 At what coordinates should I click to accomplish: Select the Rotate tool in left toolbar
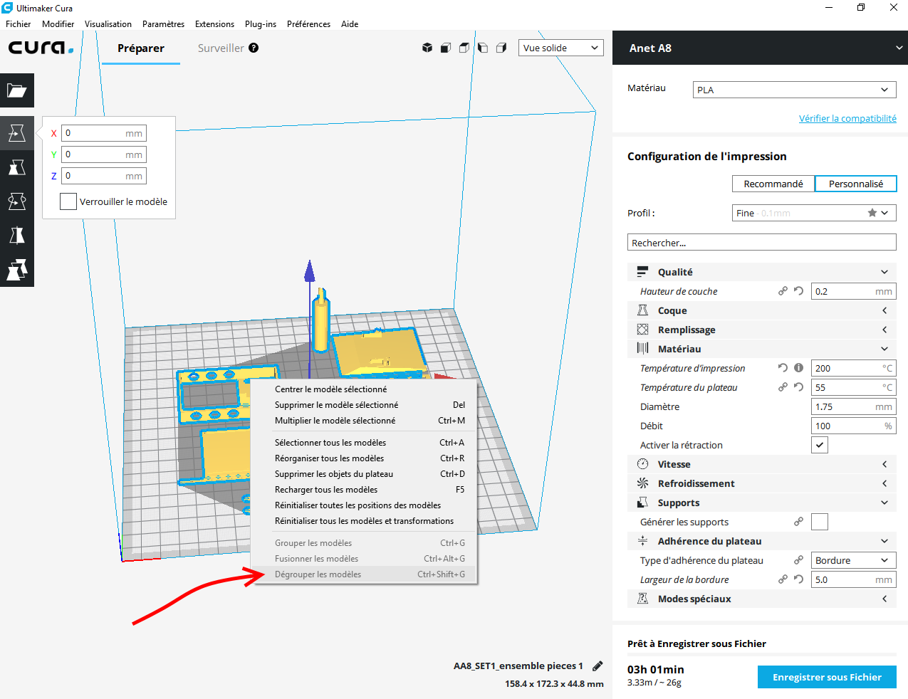pyautogui.click(x=17, y=201)
